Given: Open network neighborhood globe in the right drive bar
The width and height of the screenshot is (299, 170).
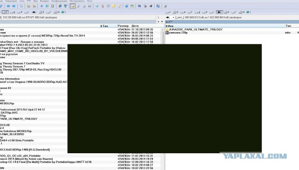Looking at the screenshot, I should pyautogui.click(x=249, y=12).
